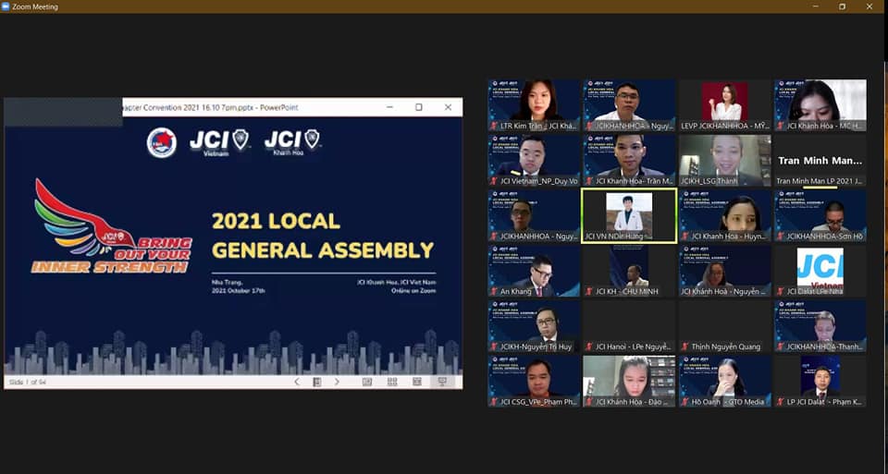Select LEVP JCIKHANHHOA - MỸ video tile

click(x=725, y=105)
